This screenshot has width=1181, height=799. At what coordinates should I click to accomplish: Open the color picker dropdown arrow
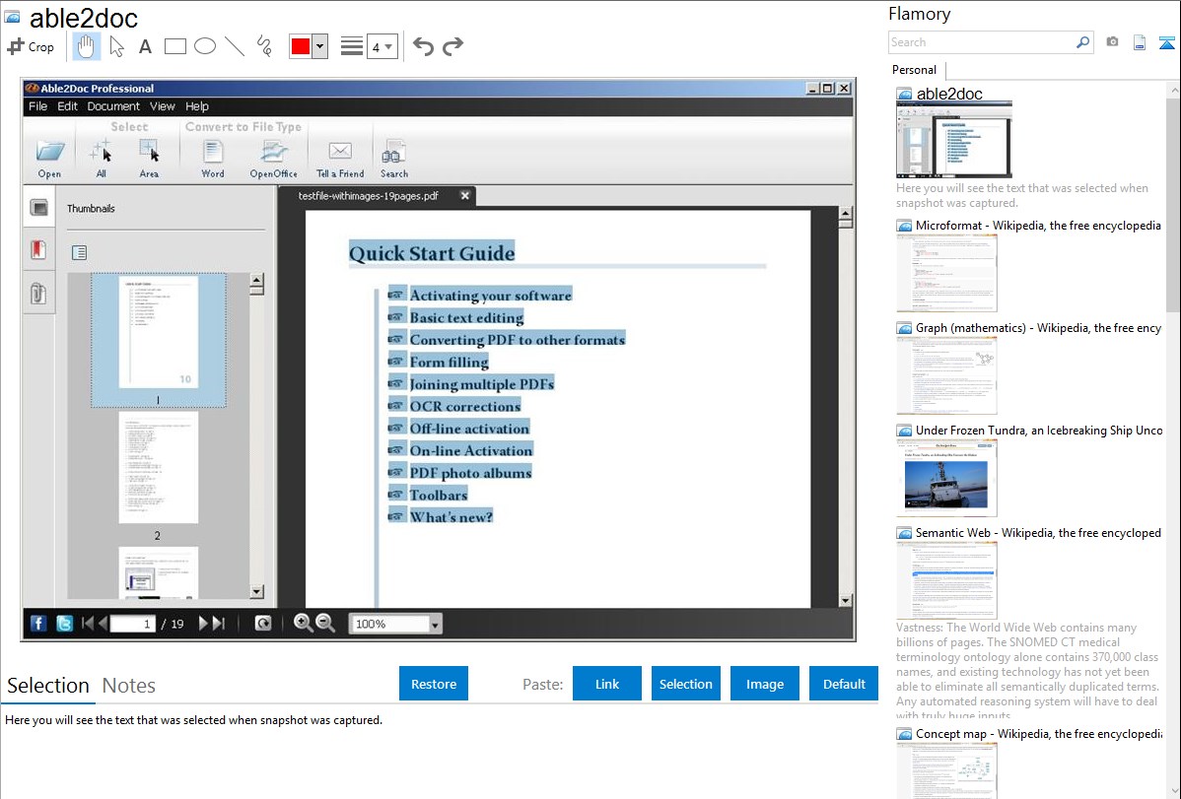point(320,46)
